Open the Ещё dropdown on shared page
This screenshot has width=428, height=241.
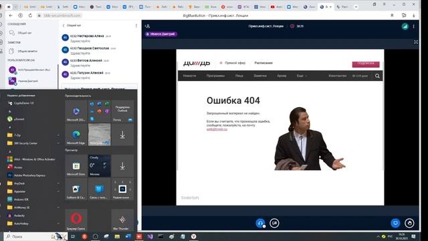[302, 76]
